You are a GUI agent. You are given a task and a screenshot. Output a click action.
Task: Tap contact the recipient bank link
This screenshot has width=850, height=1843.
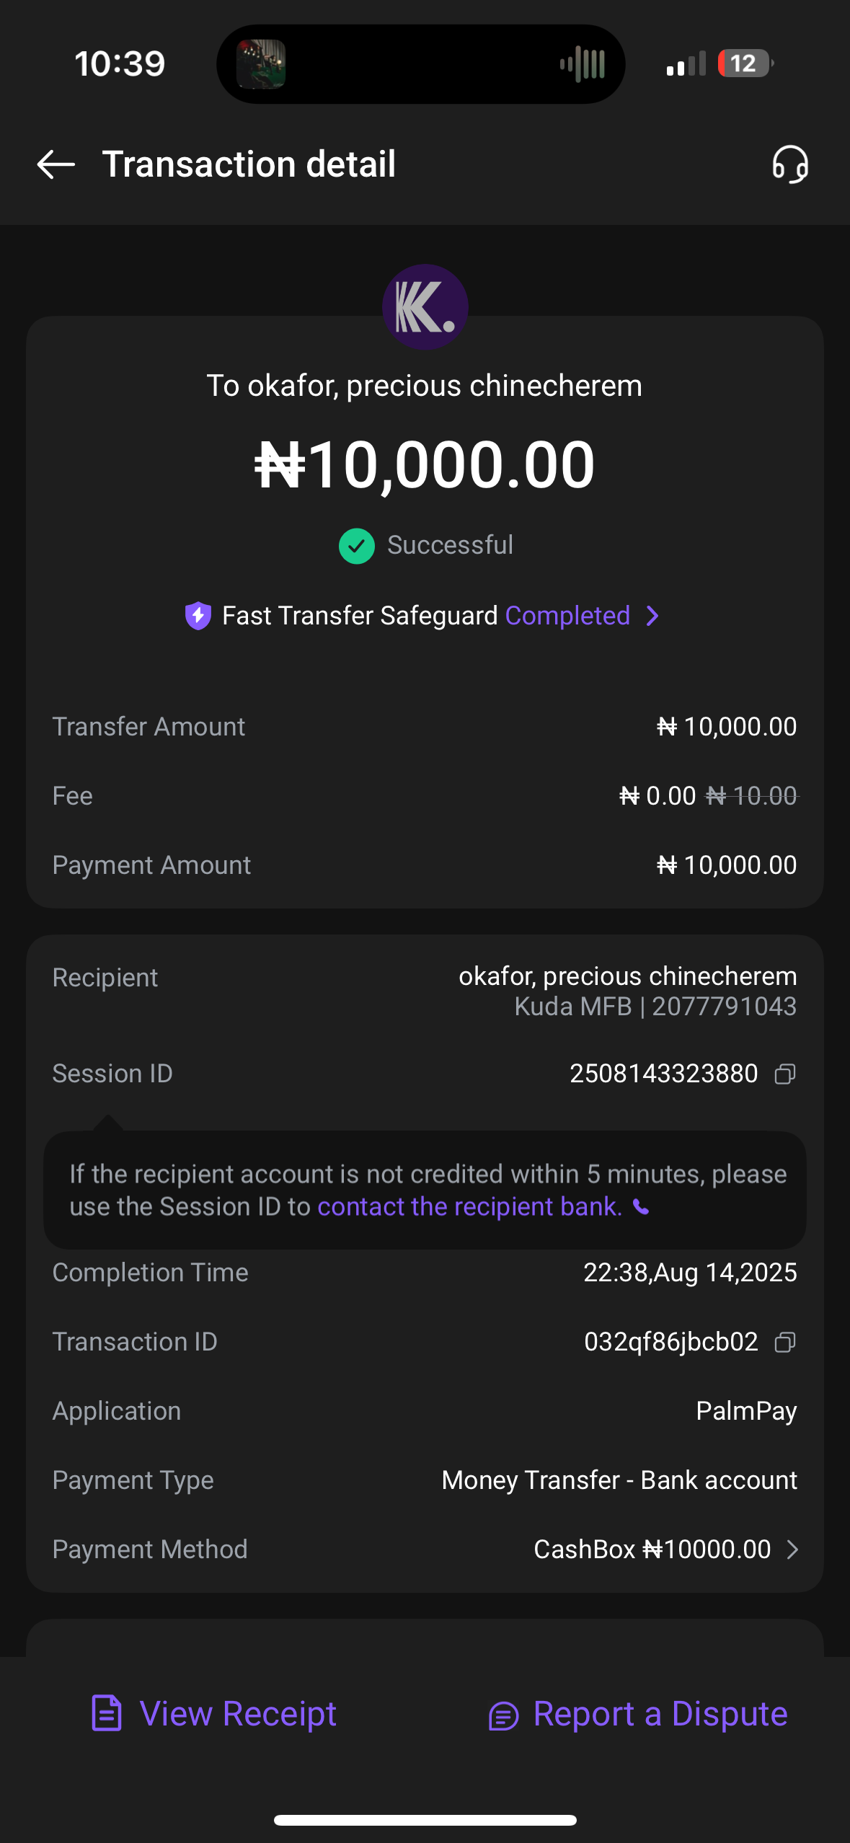coord(469,1207)
